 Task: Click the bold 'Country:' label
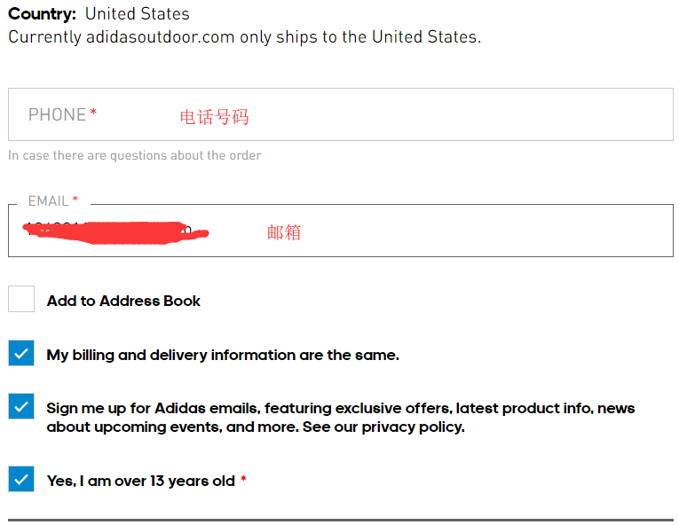pos(43,14)
